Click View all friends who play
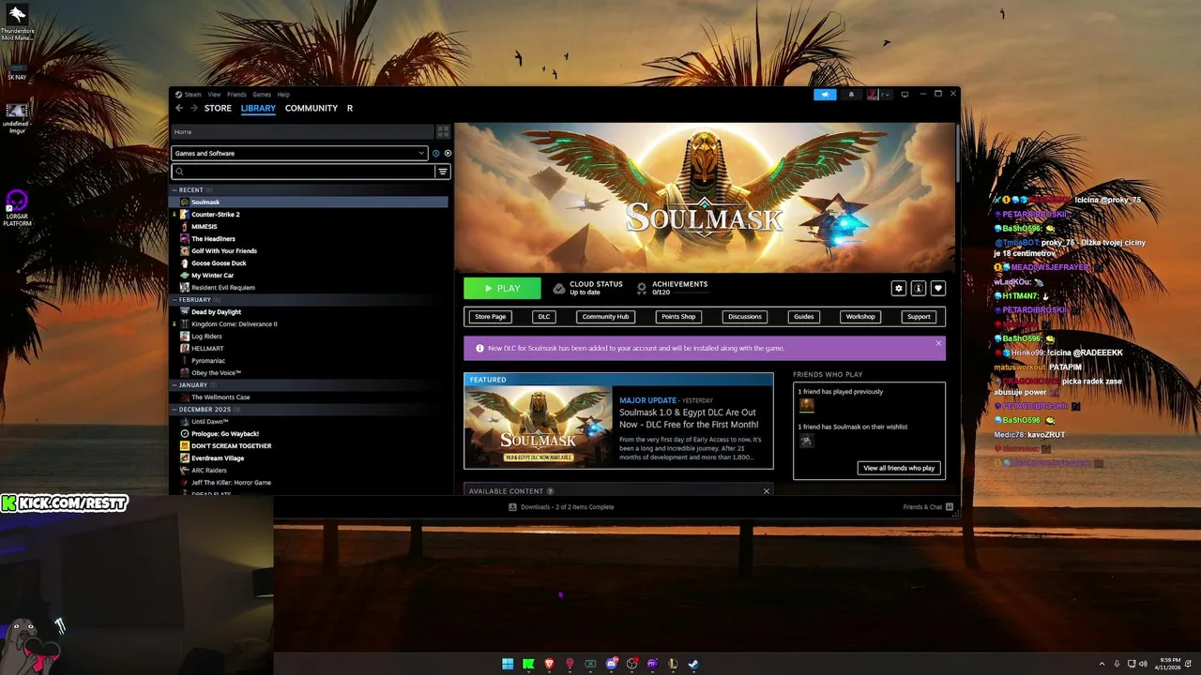The image size is (1201, 675). (899, 468)
